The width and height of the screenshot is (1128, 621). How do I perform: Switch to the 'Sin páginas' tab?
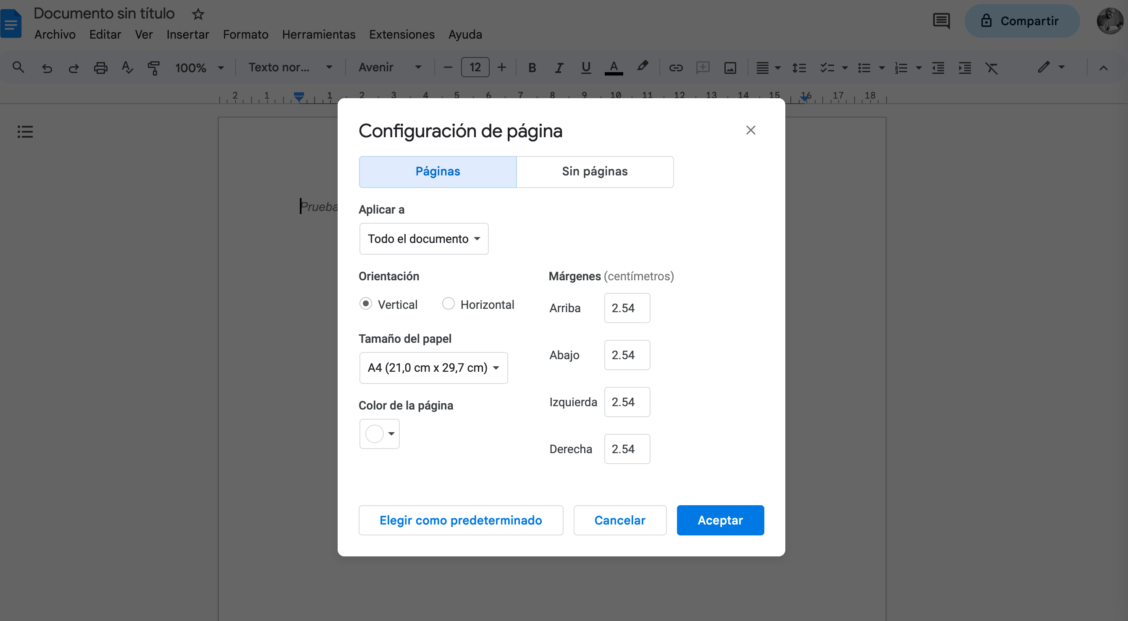coord(595,171)
